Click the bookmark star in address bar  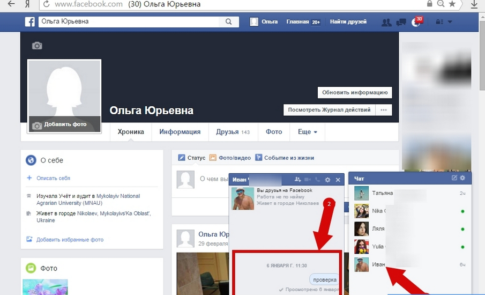[x=452, y=4]
